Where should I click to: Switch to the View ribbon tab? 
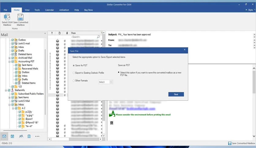pyautogui.click(x=27, y=10)
